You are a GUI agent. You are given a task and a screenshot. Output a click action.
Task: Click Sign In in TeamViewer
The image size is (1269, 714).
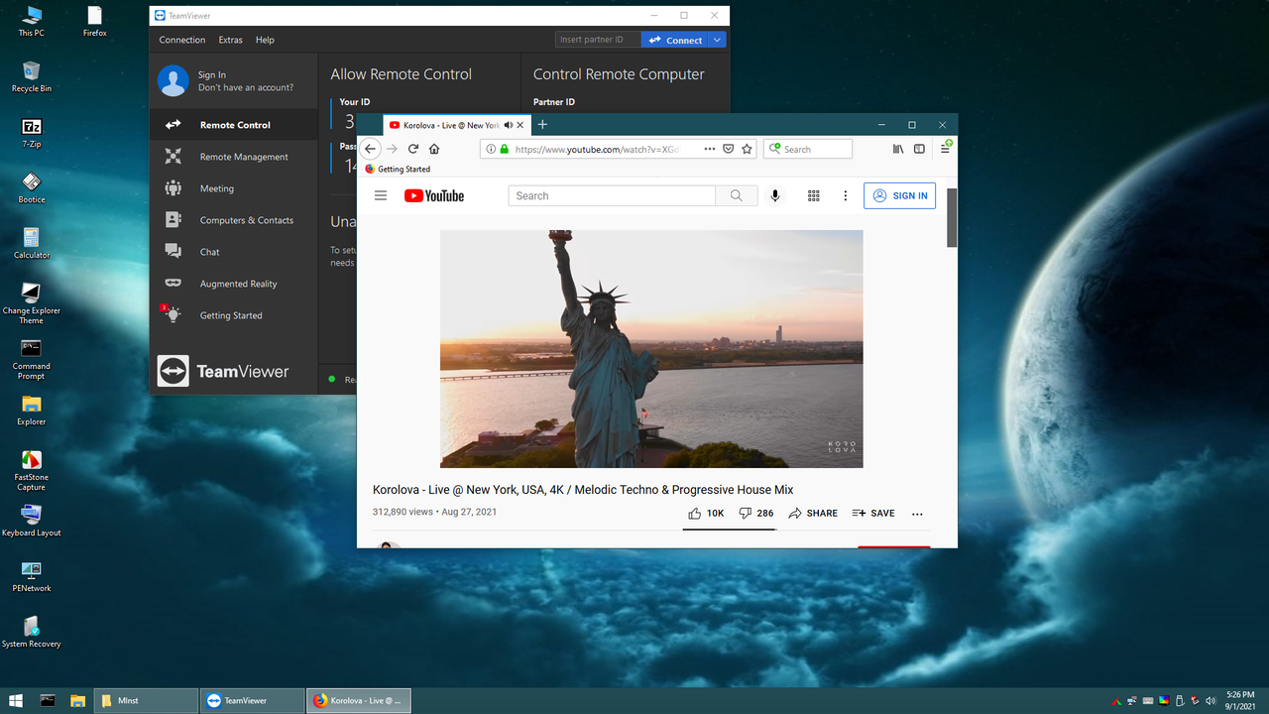tap(212, 74)
